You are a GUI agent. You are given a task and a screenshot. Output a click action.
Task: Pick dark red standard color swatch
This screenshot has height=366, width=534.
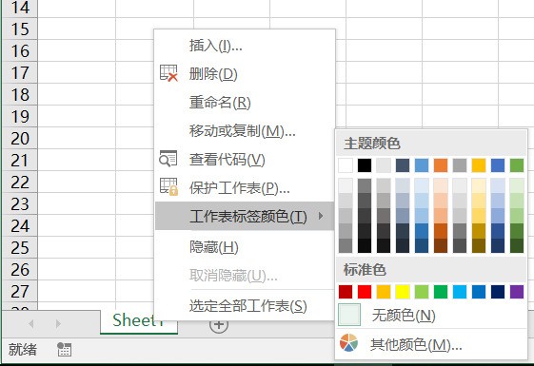346,292
